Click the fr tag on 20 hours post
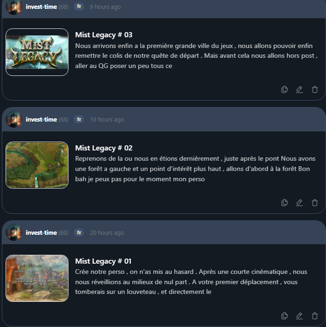The height and width of the screenshot is (327, 326). (79, 232)
